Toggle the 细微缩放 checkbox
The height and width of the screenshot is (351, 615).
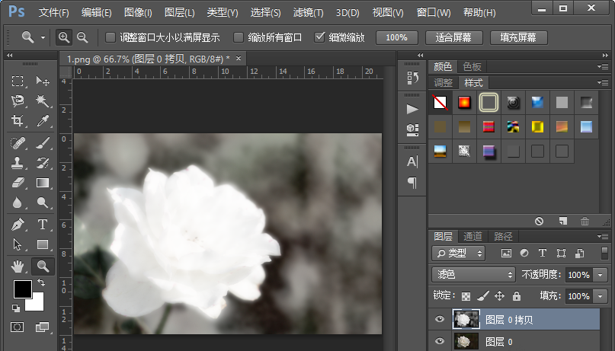point(319,37)
